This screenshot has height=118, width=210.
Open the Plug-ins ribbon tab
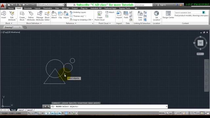point(84,8)
